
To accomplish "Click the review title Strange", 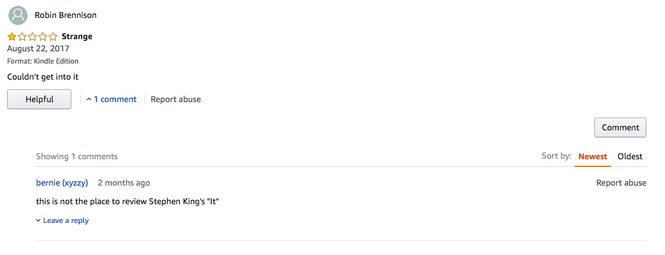I will click(76, 37).
